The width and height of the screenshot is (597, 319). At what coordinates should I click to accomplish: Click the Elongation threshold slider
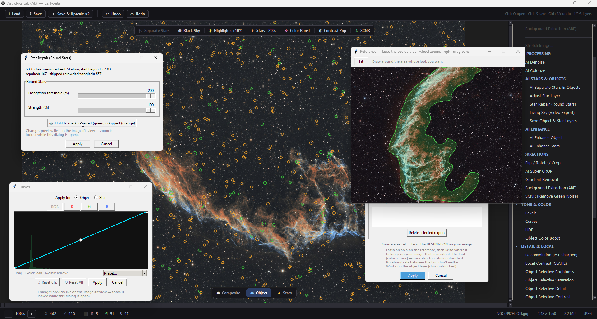(117, 96)
